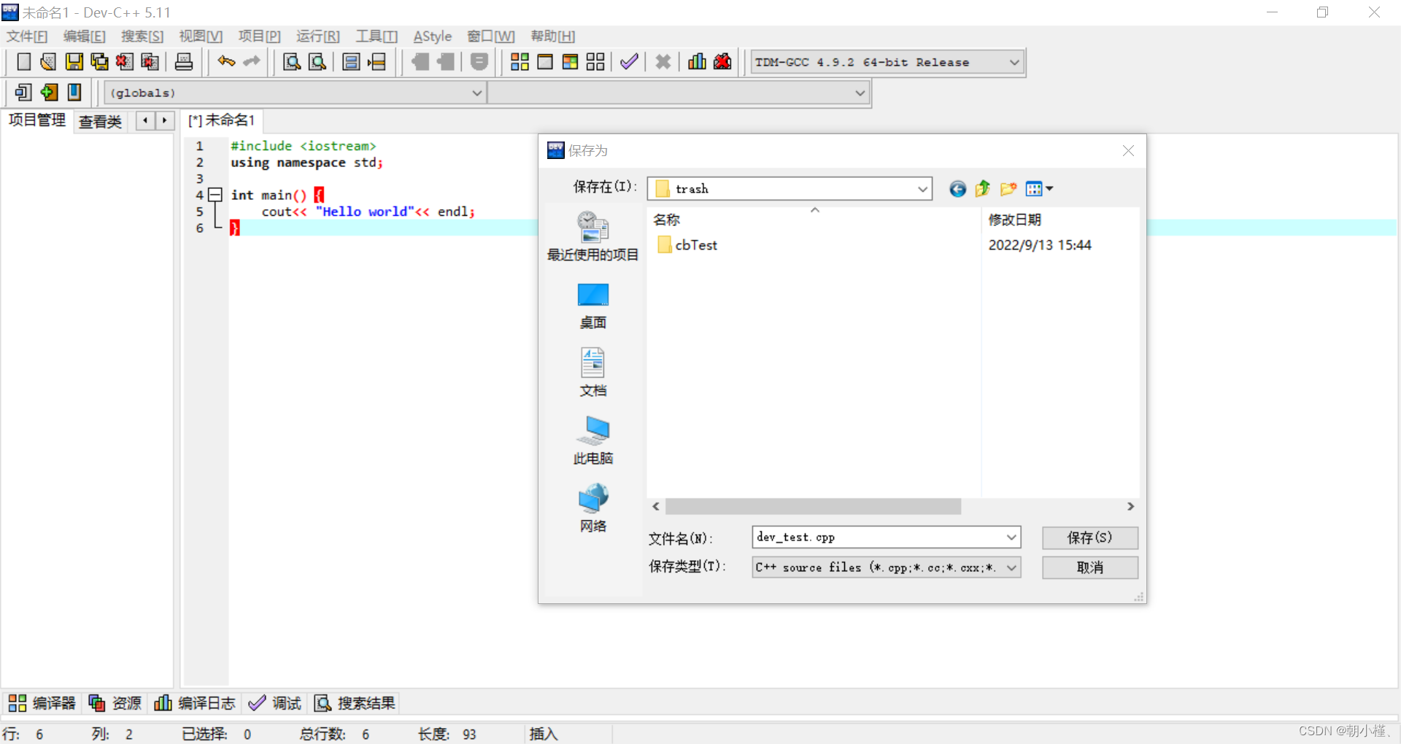The height and width of the screenshot is (744, 1401).
Task: Close the 保存为 dialog
Action: pos(1128,150)
